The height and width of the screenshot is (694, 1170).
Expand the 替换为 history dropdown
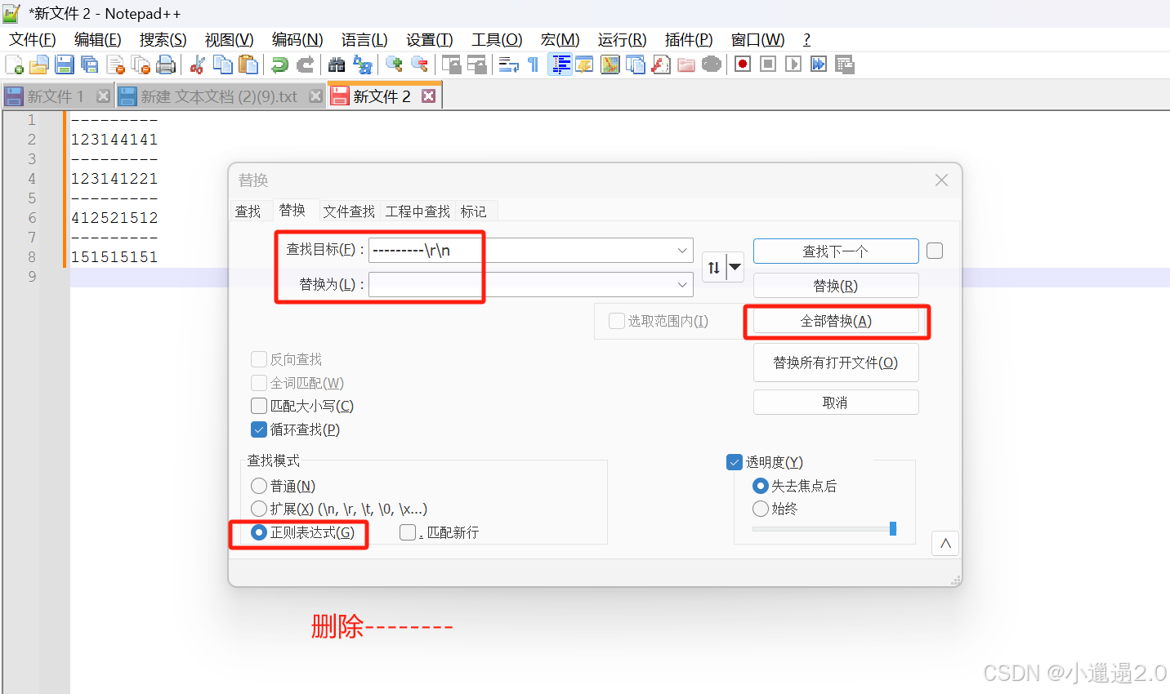pos(682,285)
